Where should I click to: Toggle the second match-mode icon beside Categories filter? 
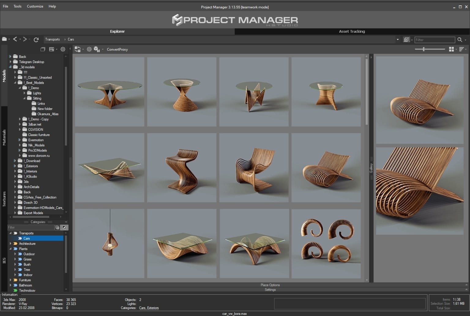[x=64, y=227]
